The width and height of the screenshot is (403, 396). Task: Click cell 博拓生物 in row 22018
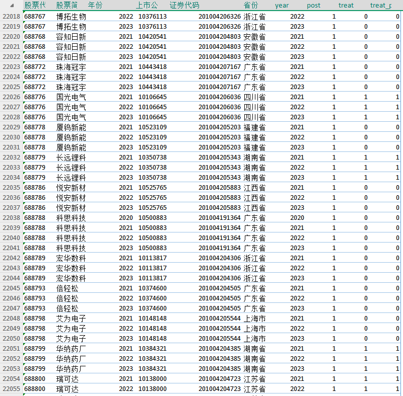71,17
